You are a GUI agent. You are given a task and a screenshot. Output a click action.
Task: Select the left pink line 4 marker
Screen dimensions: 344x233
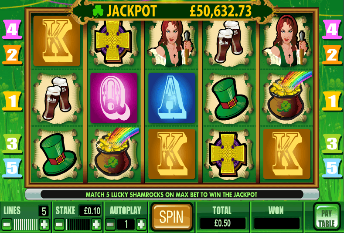pyautogui.click(x=12, y=30)
